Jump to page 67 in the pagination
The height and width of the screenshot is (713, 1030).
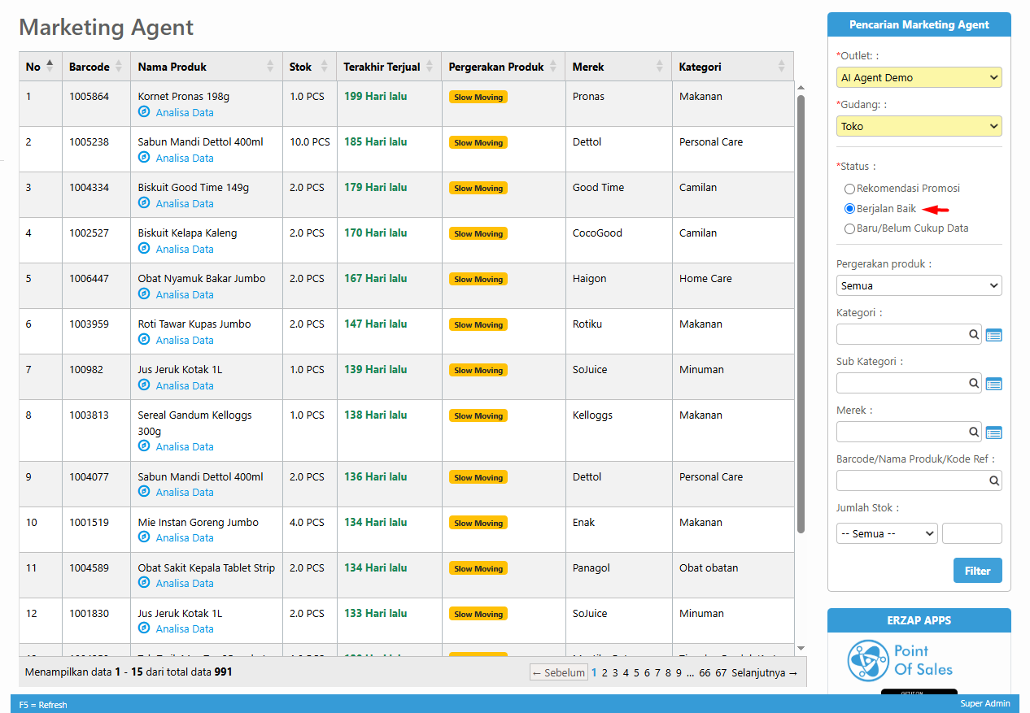tap(721, 673)
